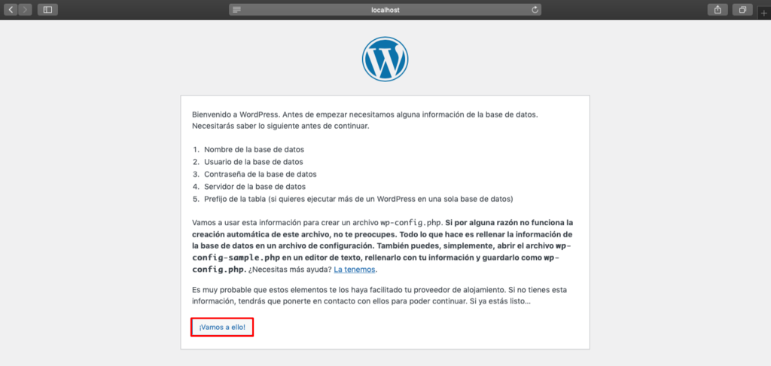Image resolution: width=771 pixels, height=366 pixels.
Task: Open the reader view lines icon
Action: coord(237,9)
